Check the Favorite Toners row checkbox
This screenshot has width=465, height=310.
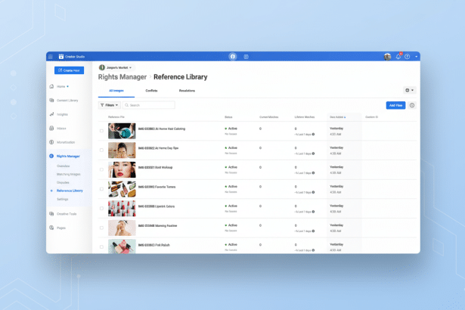pyautogui.click(x=101, y=189)
